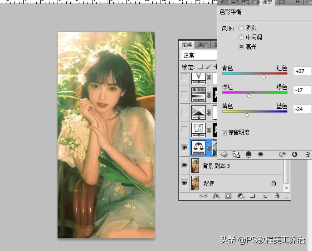Click the 背景 副本 3 layer thumbnail

(195, 165)
